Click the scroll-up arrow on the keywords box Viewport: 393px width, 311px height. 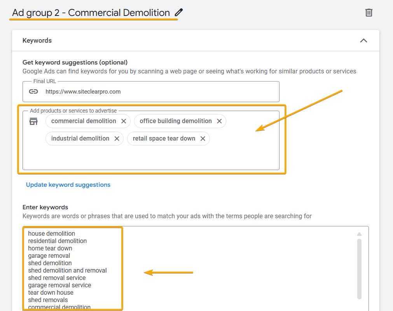tap(359, 233)
